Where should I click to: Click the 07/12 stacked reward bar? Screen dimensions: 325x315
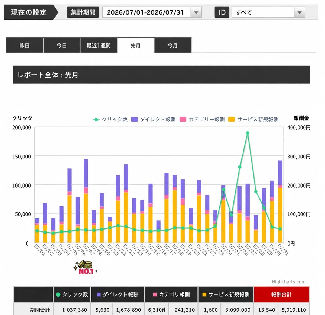tap(126, 203)
